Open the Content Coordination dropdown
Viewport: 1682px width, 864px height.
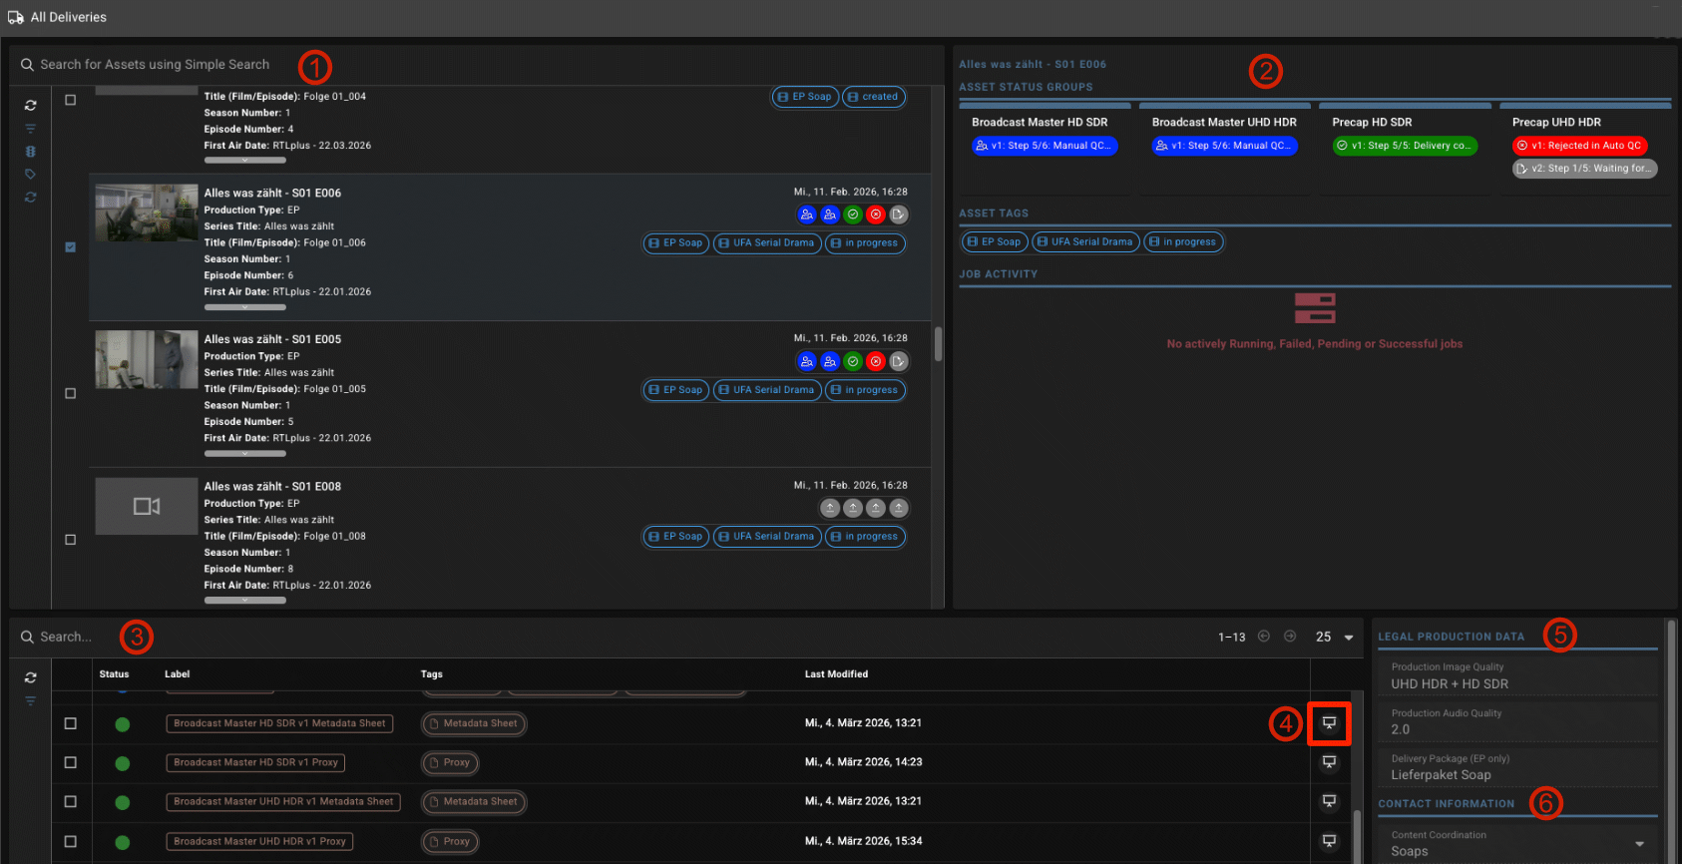(x=1639, y=844)
